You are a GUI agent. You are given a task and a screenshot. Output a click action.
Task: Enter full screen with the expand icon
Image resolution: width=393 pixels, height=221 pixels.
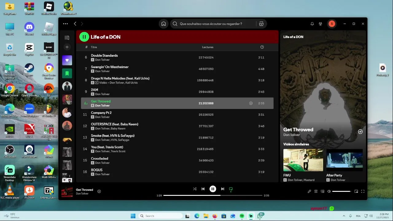pos(363,191)
